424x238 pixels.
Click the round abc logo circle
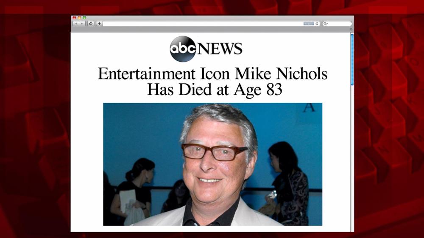tap(183, 49)
